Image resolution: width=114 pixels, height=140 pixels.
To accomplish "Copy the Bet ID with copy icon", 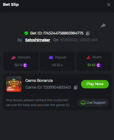I will click(x=88, y=33).
